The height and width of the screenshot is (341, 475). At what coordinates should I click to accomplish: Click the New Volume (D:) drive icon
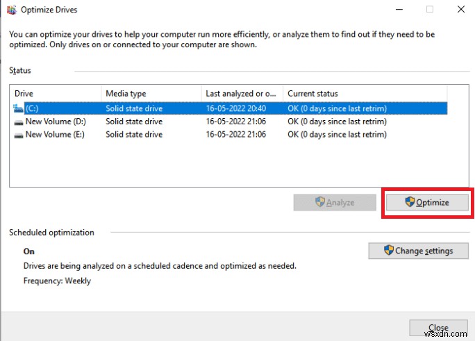coord(18,122)
